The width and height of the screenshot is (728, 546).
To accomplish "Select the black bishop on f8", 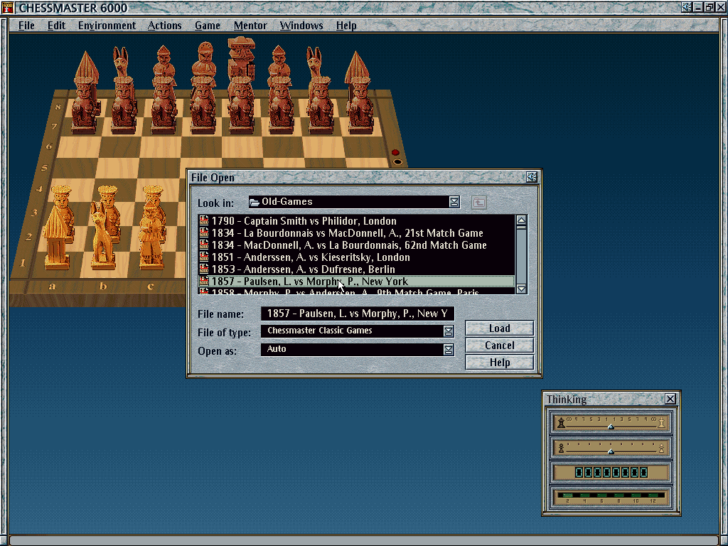I will (x=279, y=64).
